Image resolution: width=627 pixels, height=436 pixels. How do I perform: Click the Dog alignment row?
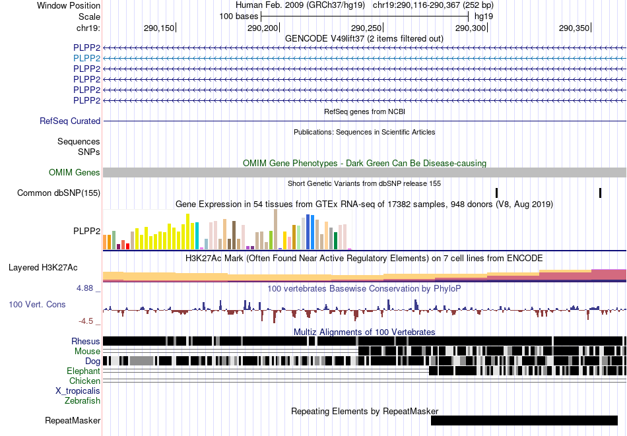pos(364,361)
